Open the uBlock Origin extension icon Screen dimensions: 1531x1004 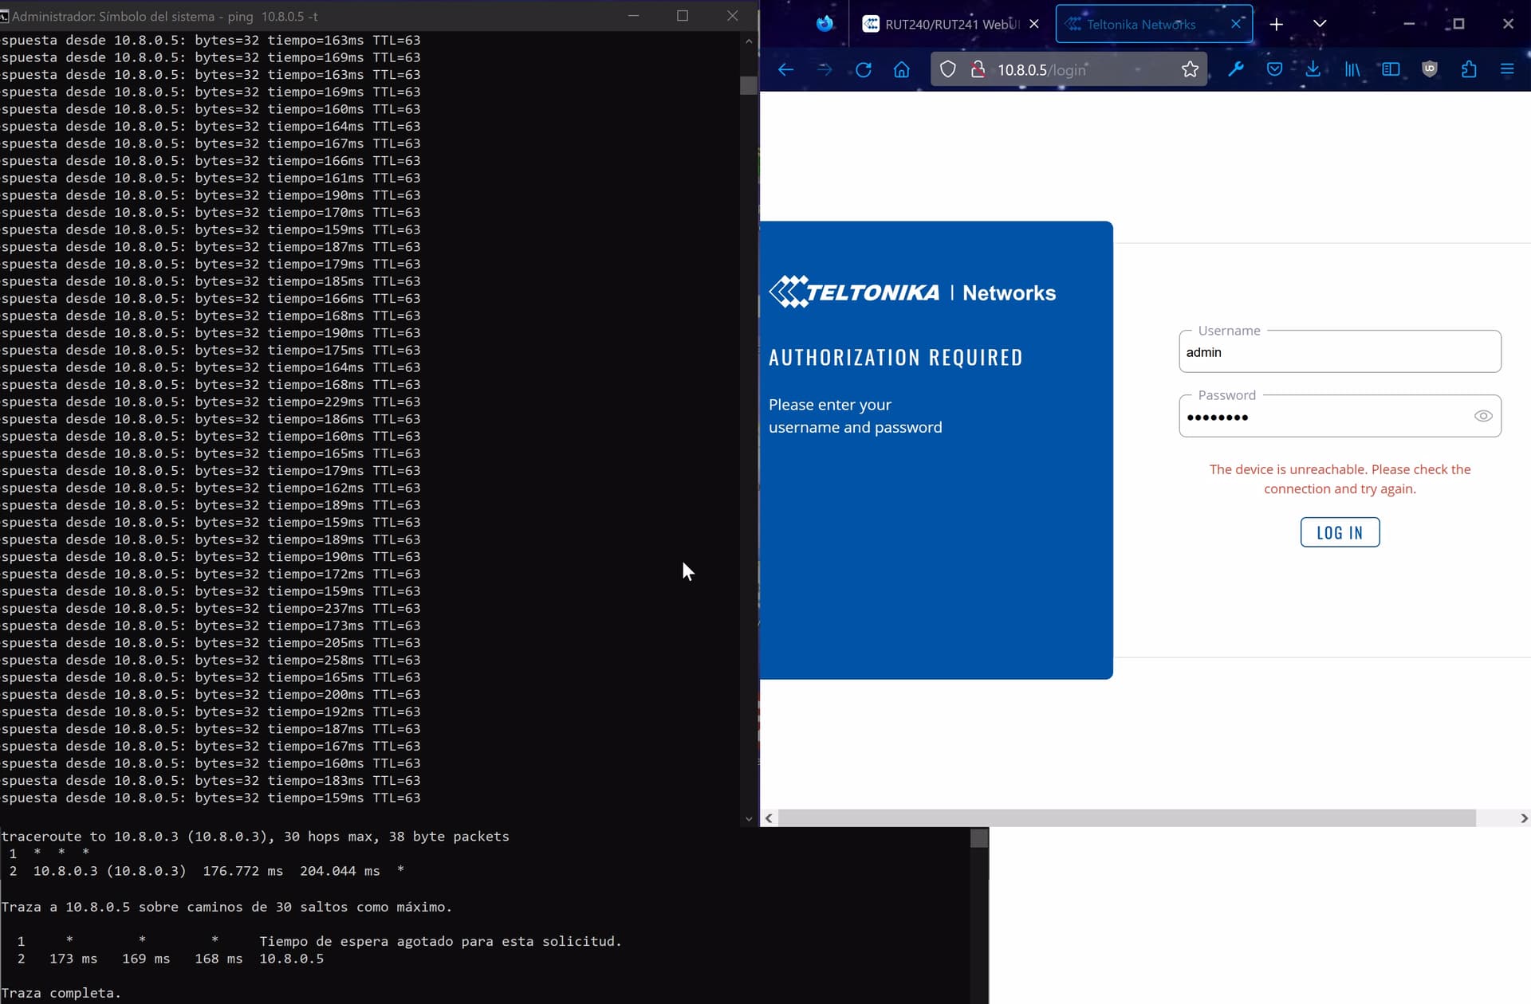click(x=1430, y=69)
